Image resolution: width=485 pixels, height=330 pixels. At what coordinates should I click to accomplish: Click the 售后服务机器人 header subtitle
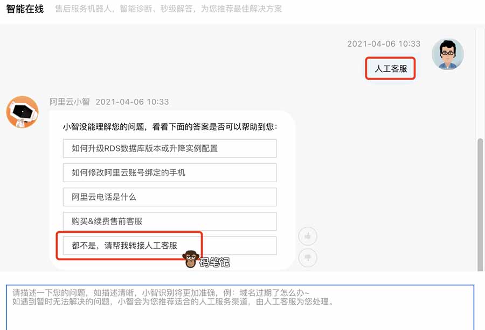[168, 9]
